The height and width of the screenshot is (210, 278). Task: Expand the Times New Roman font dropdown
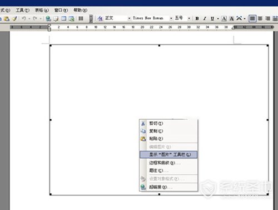(171, 18)
